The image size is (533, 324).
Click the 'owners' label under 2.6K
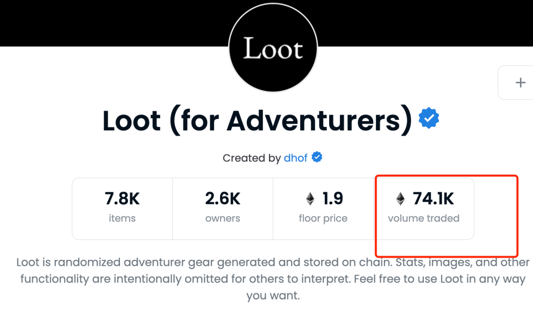[223, 218]
